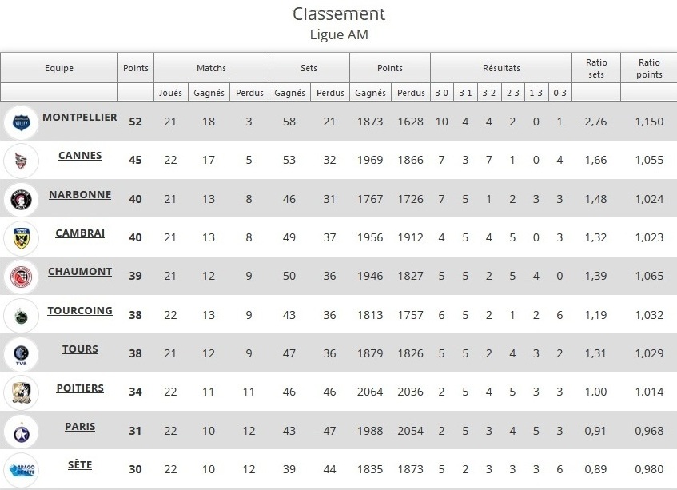Open the MONTPELLIER team link

[80, 117]
